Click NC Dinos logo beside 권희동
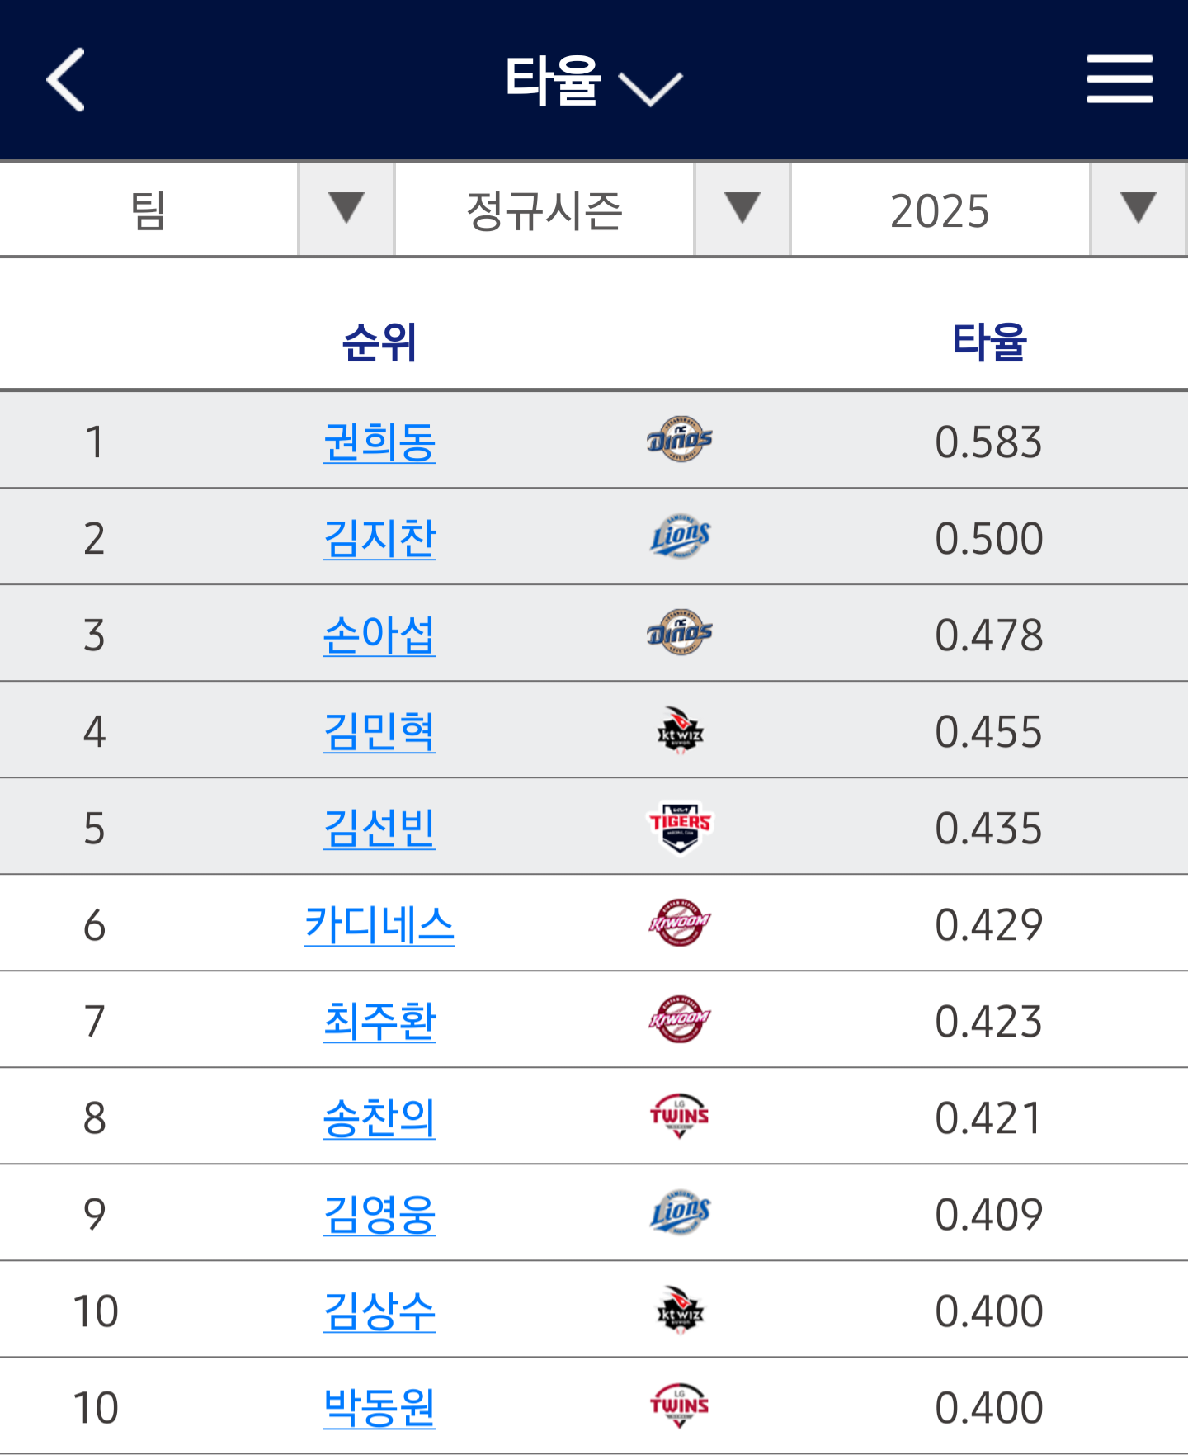 point(679,440)
